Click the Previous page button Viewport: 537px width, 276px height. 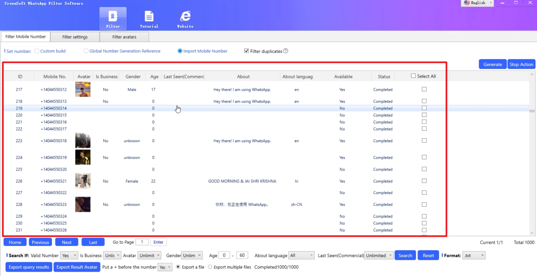pyautogui.click(x=40, y=242)
